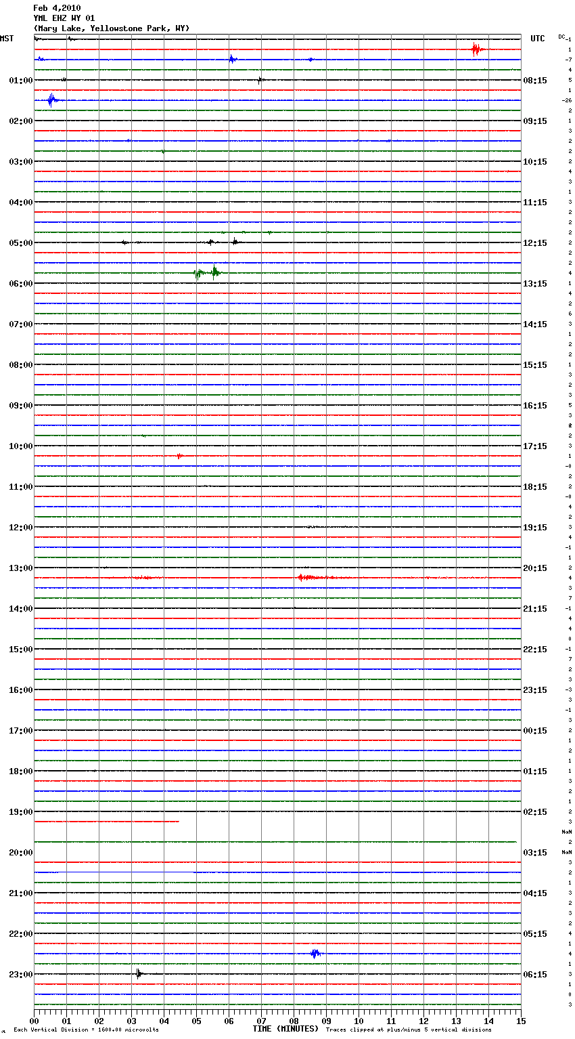Image resolution: width=575 pixels, height=1039 pixels.
Task: Click the 05:15 UTC time label
Action: click(x=535, y=934)
